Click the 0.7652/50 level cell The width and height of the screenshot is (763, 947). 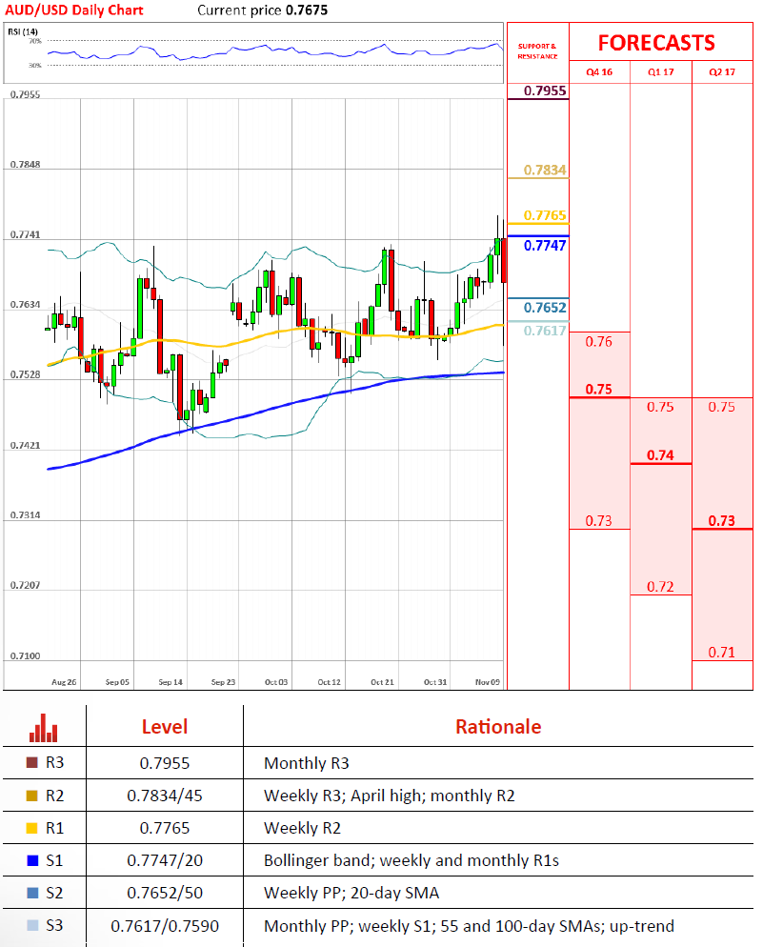(164, 893)
